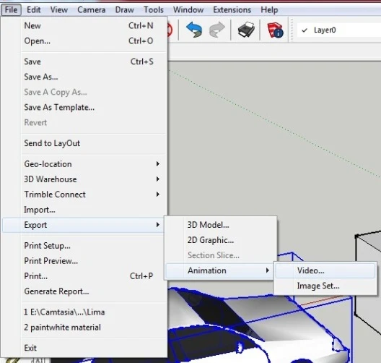Expand the 3D Warehouse submenu
The height and width of the screenshot is (363, 381).
92,179
